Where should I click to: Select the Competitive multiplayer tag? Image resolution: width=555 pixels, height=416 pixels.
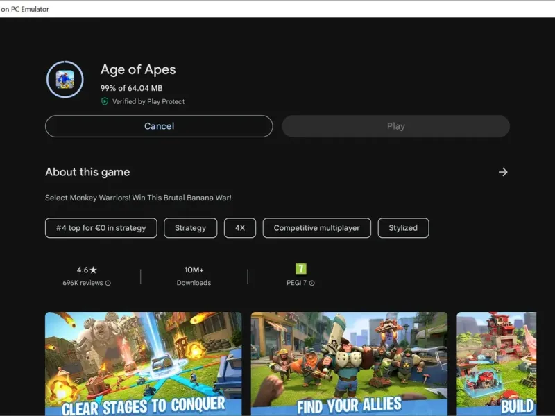pyautogui.click(x=317, y=228)
